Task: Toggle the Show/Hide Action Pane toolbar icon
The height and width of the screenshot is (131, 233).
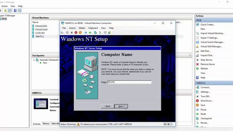Action: [20, 11]
